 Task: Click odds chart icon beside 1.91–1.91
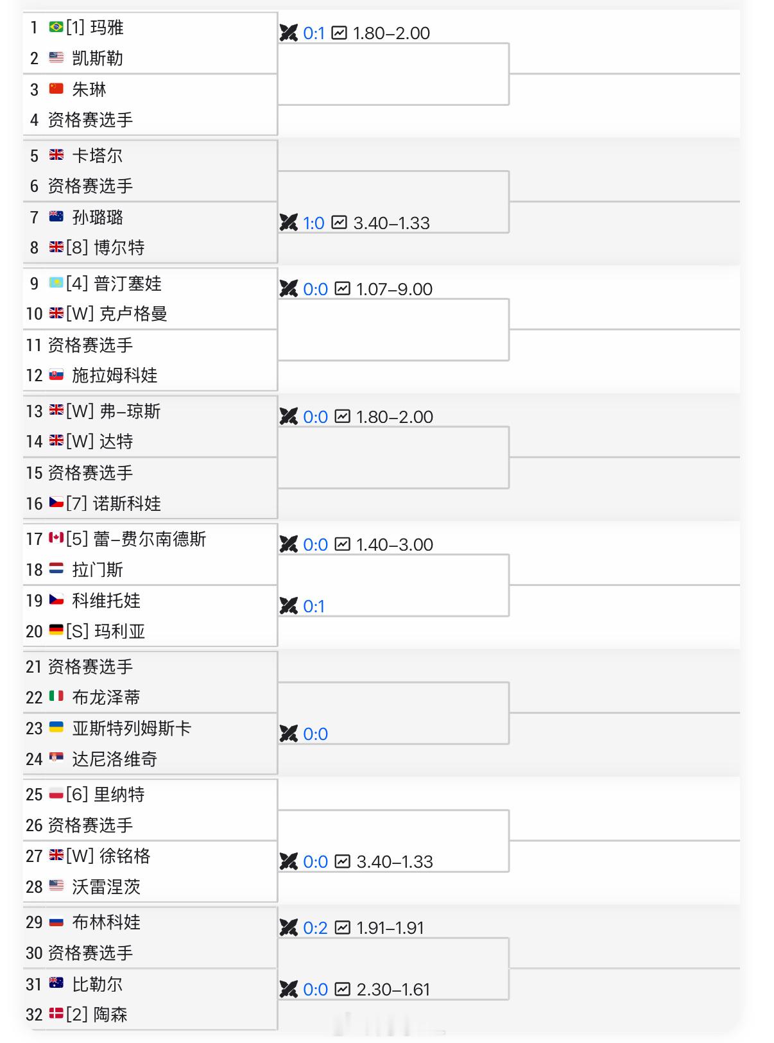pyautogui.click(x=343, y=927)
